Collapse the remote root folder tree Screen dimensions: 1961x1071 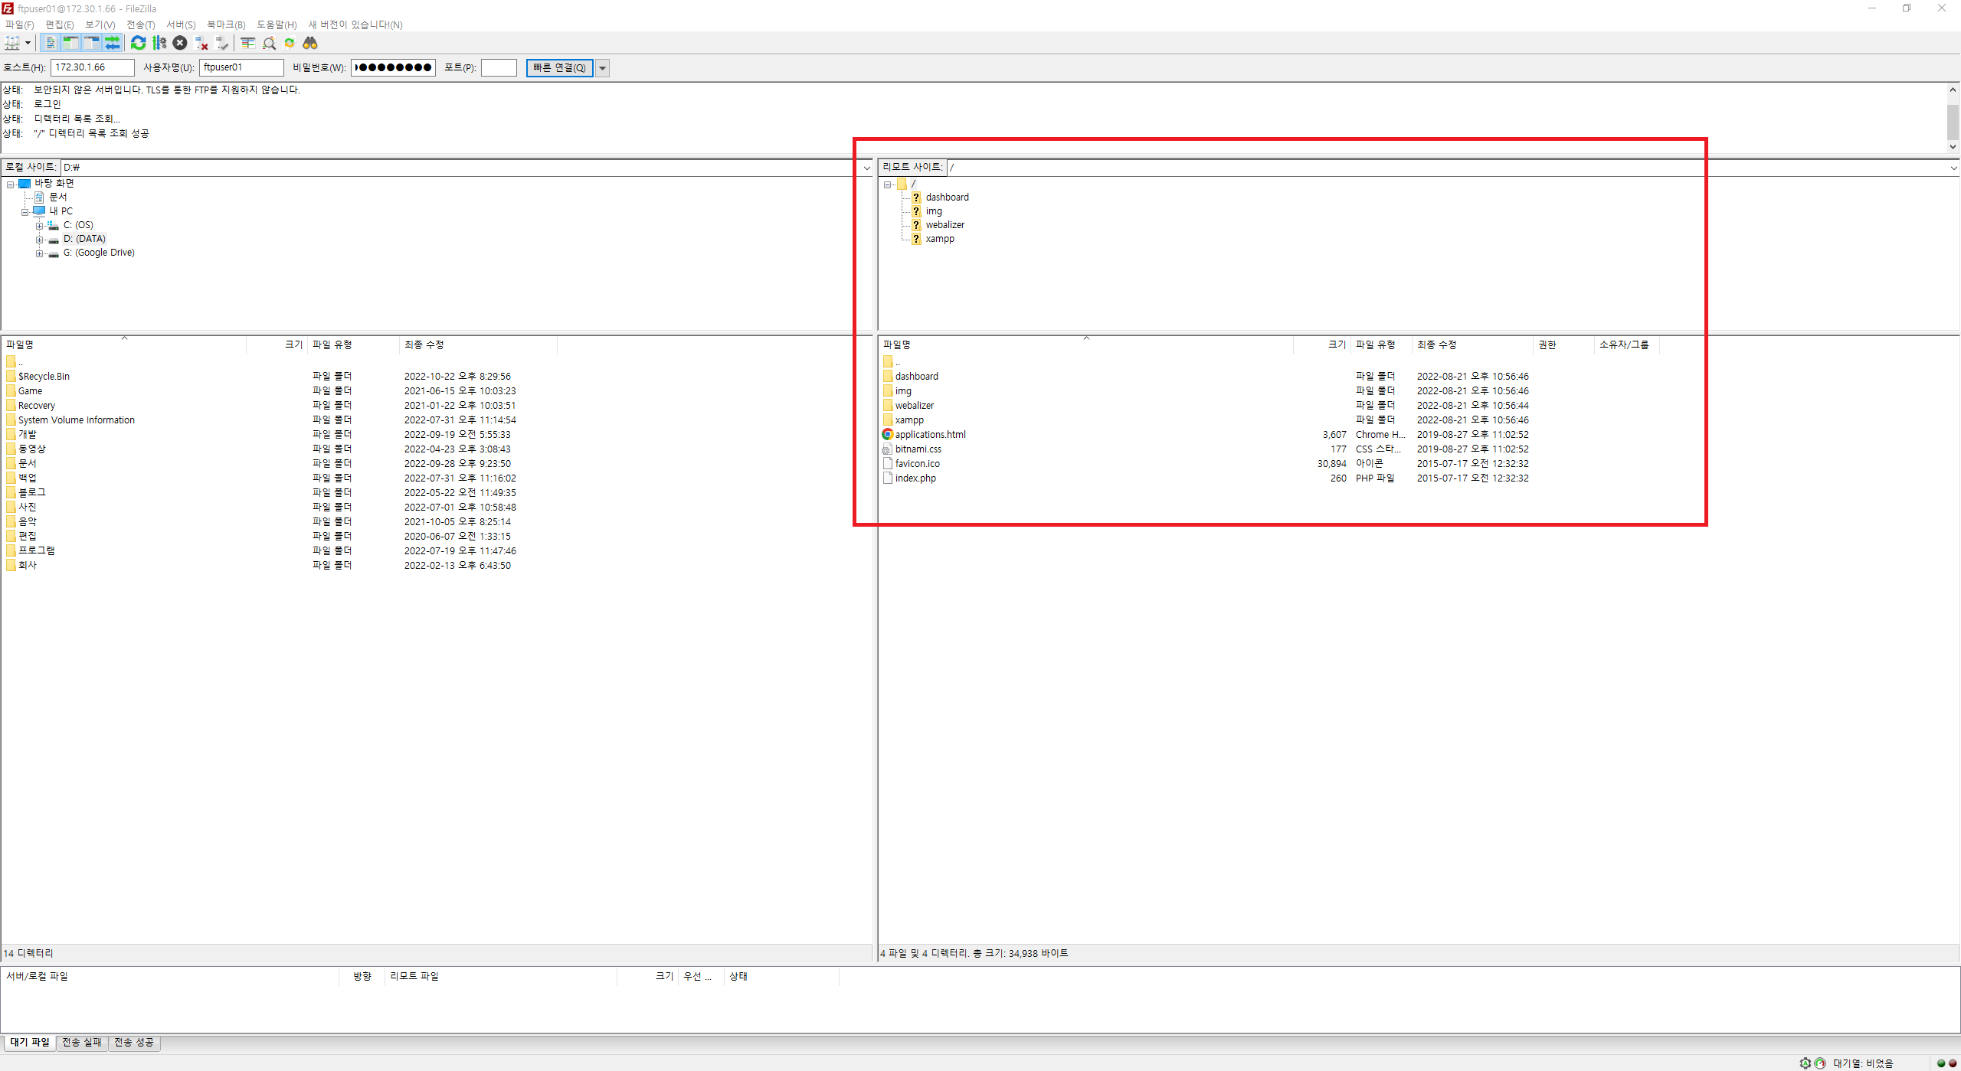pyautogui.click(x=887, y=184)
